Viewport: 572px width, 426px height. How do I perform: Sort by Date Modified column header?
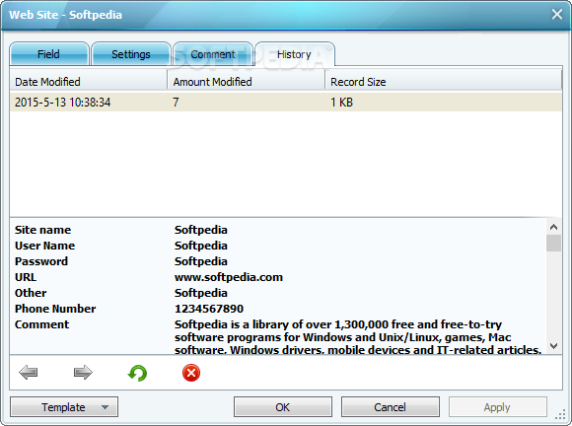point(89,81)
